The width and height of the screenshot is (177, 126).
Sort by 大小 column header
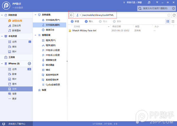coord(163,27)
